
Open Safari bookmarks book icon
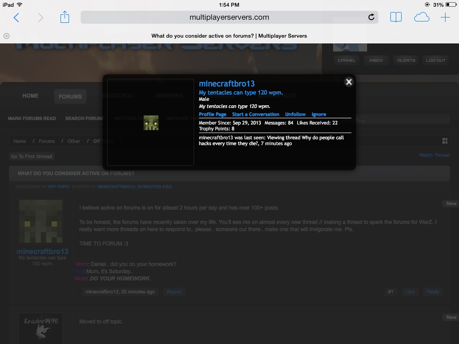tap(396, 17)
